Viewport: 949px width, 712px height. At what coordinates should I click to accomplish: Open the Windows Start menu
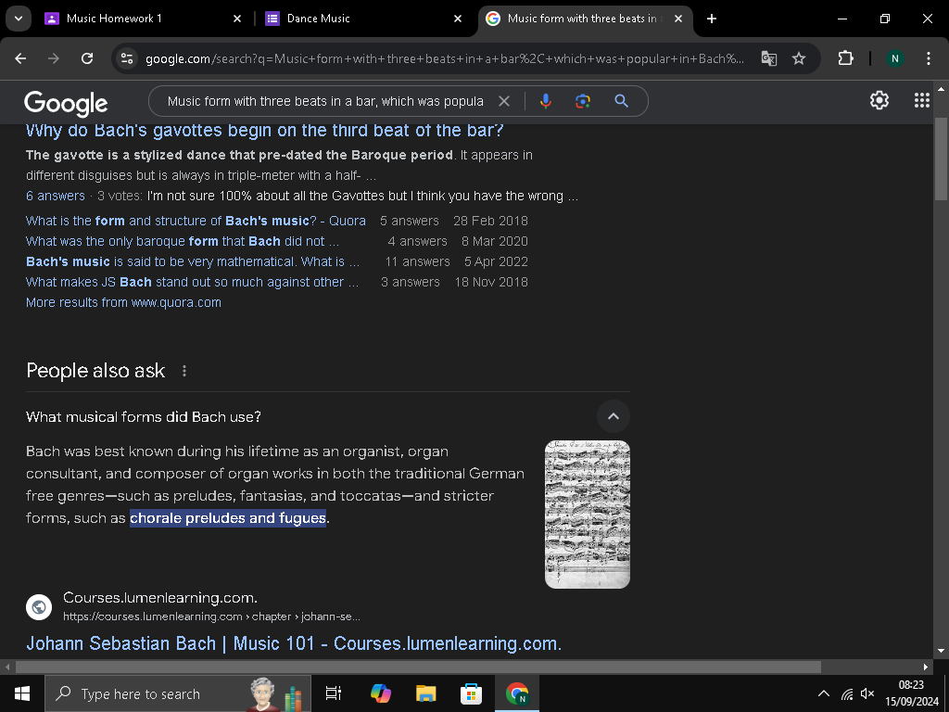[x=22, y=693]
